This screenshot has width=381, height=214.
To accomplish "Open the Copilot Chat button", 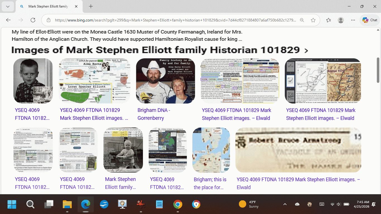I will (370, 20).
